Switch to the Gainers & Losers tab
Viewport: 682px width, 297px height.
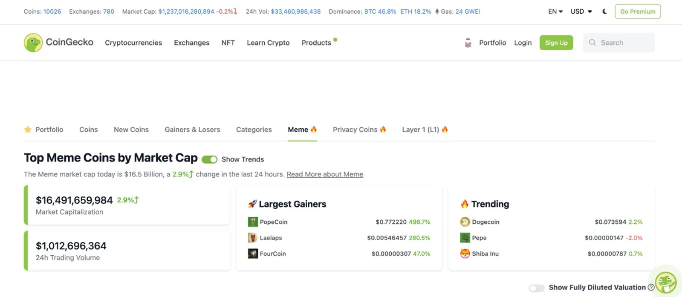click(x=193, y=130)
